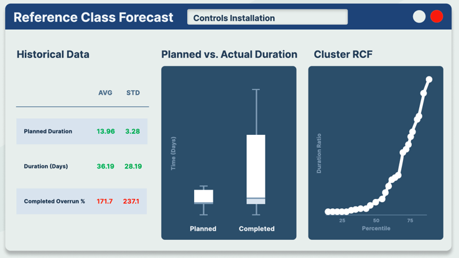Click the 50 tick on Percentile axis
Viewport: 459px width, 258px height.
click(376, 221)
